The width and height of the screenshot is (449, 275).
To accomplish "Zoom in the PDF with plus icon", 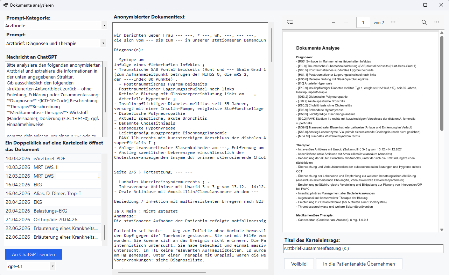I will coord(346,22).
